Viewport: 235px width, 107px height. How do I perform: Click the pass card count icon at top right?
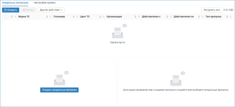[x=232, y=10]
